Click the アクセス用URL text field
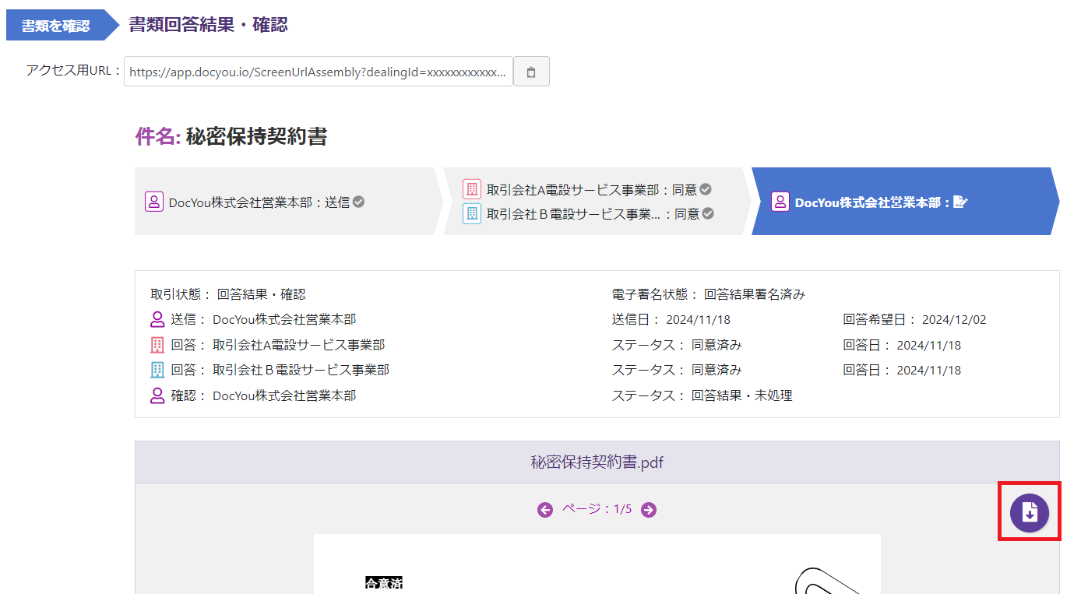1088x594 pixels. click(318, 72)
